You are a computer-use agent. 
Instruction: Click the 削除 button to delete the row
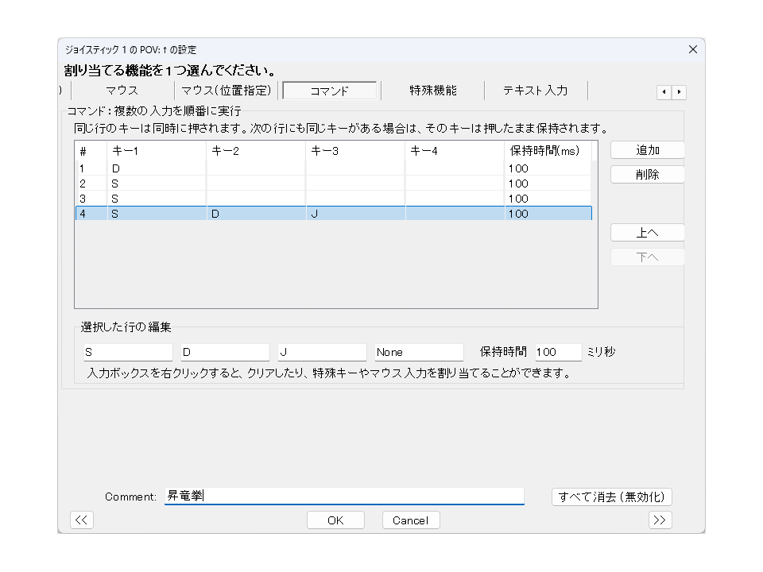[x=647, y=175]
